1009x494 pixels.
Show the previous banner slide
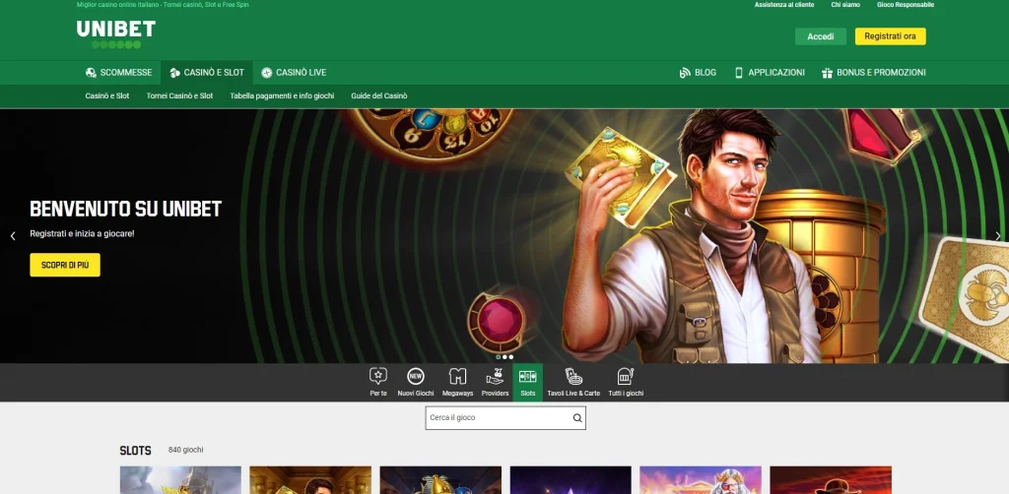(x=12, y=236)
